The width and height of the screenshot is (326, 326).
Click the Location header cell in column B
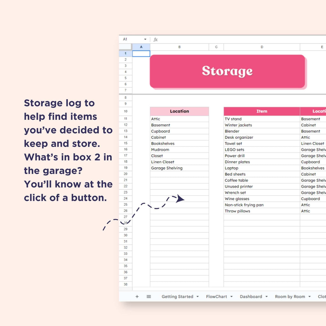coord(179,111)
